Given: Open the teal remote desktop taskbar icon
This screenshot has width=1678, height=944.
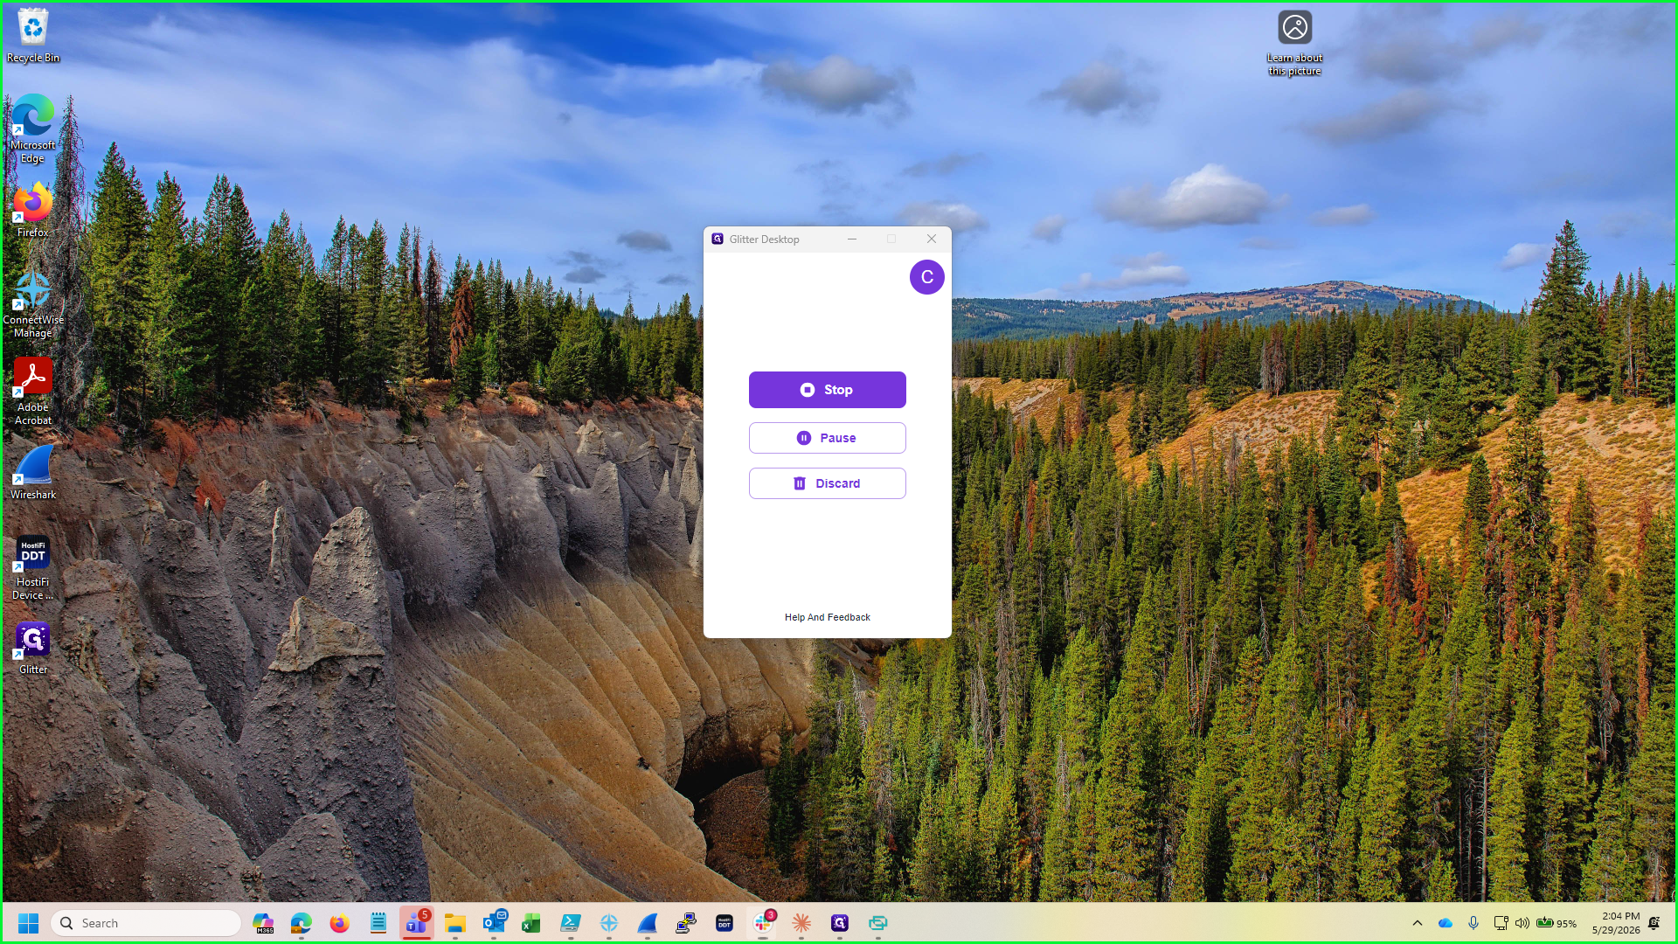Looking at the screenshot, I should [x=878, y=923].
